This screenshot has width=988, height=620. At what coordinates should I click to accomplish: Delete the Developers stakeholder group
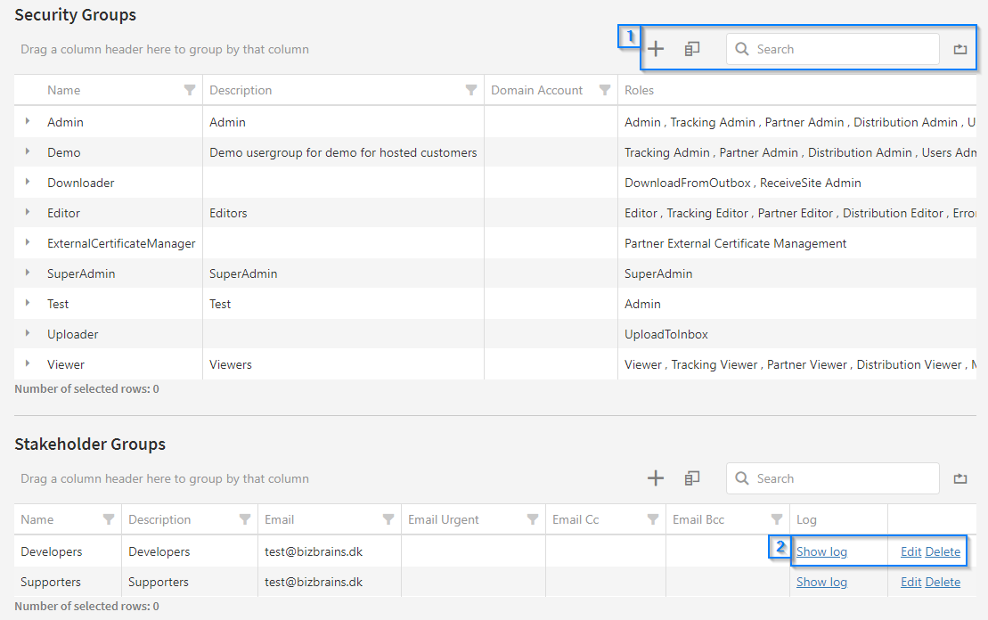pos(943,551)
